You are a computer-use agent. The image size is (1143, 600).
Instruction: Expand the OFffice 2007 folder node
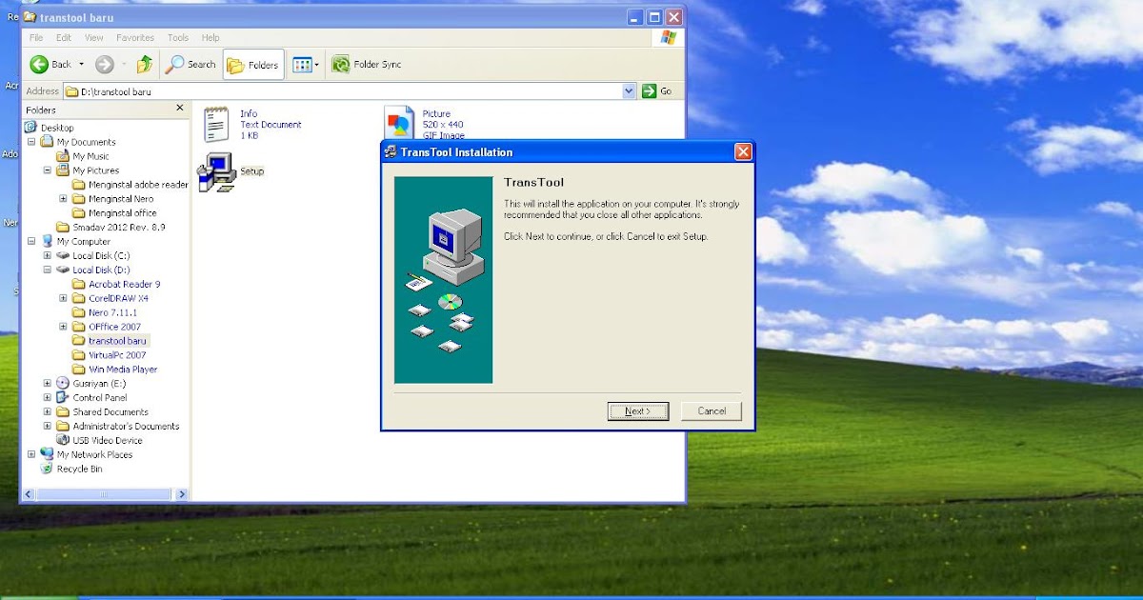coord(63,326)
